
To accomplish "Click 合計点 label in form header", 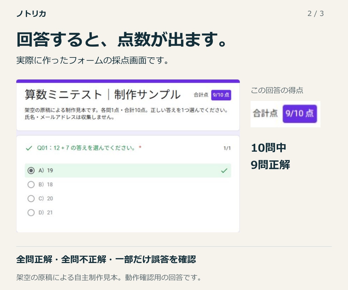I will tap(201, 95).
